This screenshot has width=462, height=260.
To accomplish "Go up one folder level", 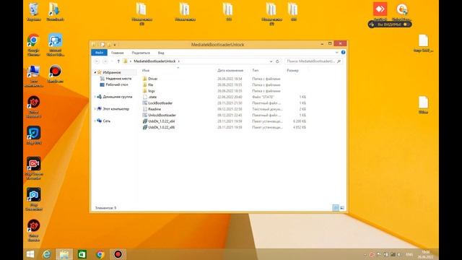I will pos(118,61).
